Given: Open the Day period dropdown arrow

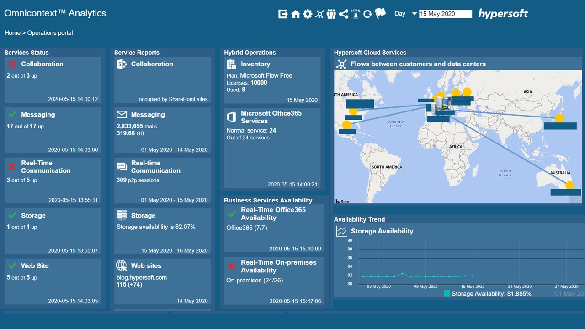Looking at the screenshot, I should [x=415, y=14].
